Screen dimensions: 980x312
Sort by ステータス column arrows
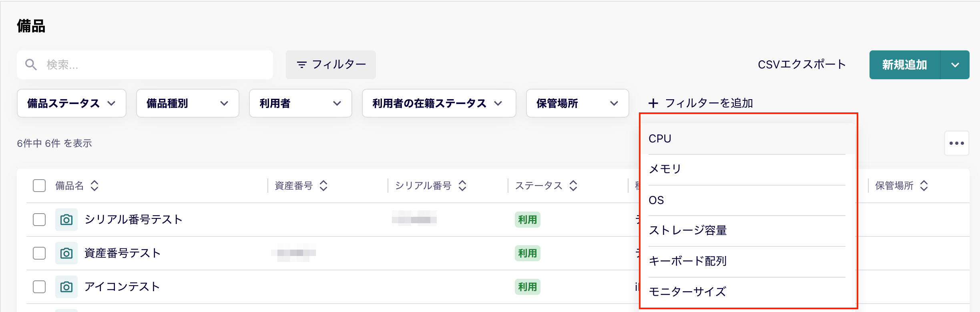point(573,186)
